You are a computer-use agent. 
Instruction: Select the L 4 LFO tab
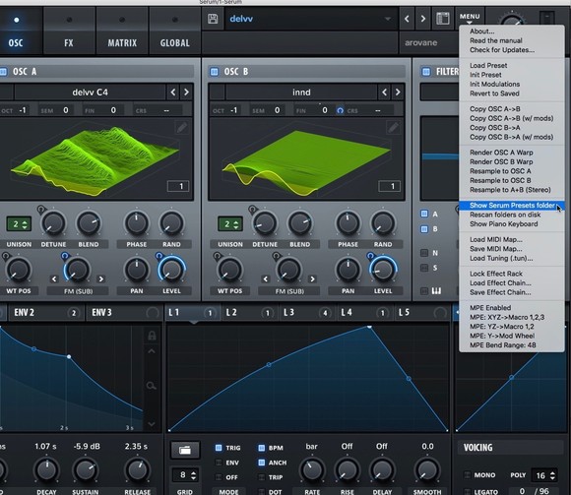364,312
